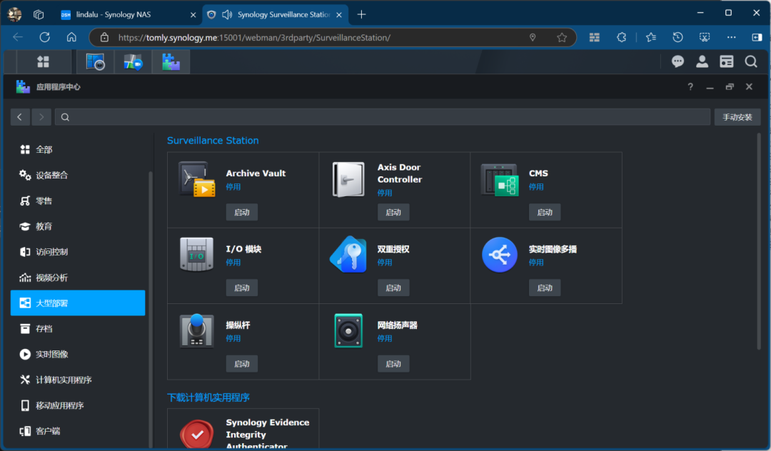Add this page to favorites star
The image size is (771, 451).
(x=562, y=37)
